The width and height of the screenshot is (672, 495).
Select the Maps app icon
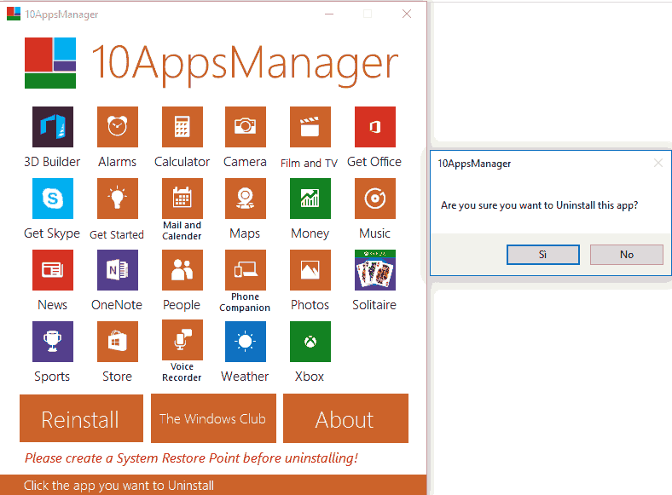[245, 199]
